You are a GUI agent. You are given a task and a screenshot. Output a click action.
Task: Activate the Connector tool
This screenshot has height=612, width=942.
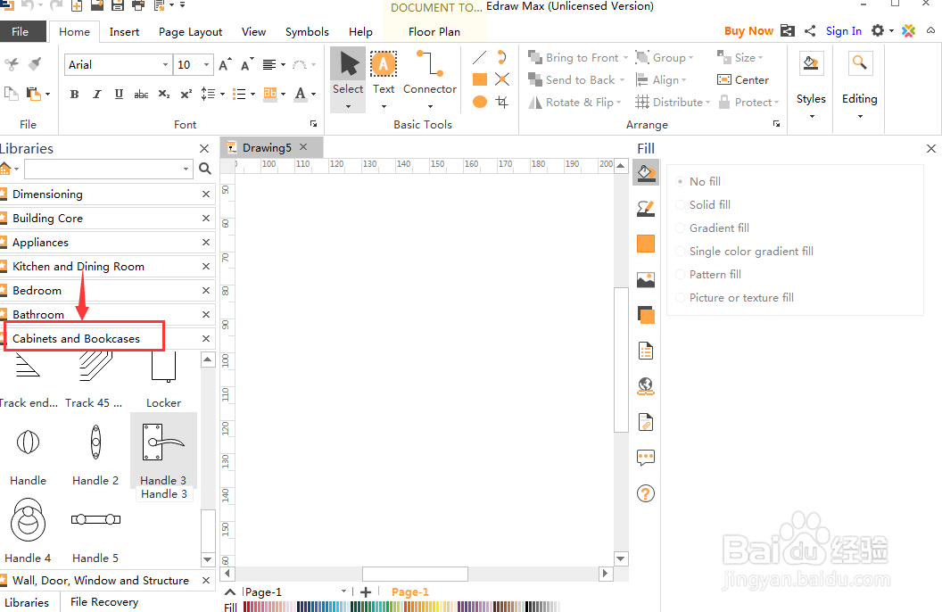430,74
